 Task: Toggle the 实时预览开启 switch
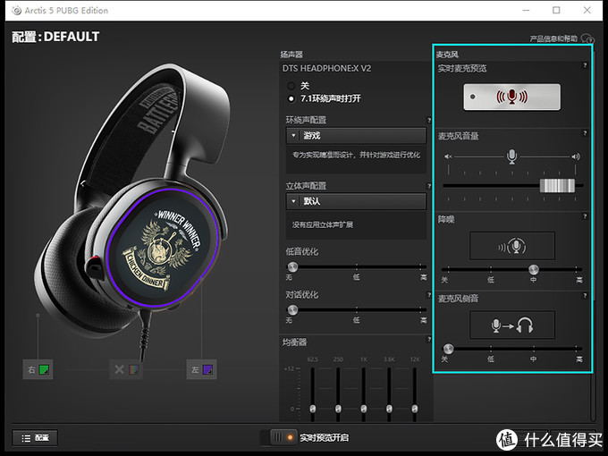coord(282,437)
